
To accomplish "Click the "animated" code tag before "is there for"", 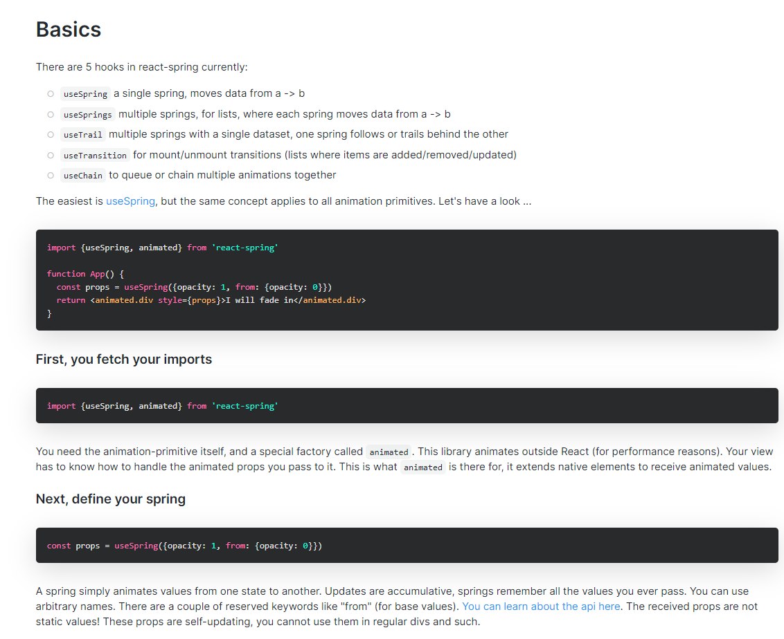I will [422, 467].
